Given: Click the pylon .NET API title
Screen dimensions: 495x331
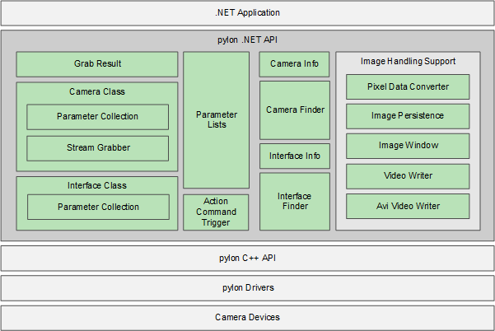Looking at the screenshot, I should (x=247, y=40).
